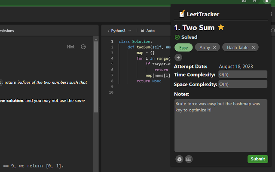Open LeetTracker settings gear
Viewport: 275px width, 172px height.
(x=179, y=159)
